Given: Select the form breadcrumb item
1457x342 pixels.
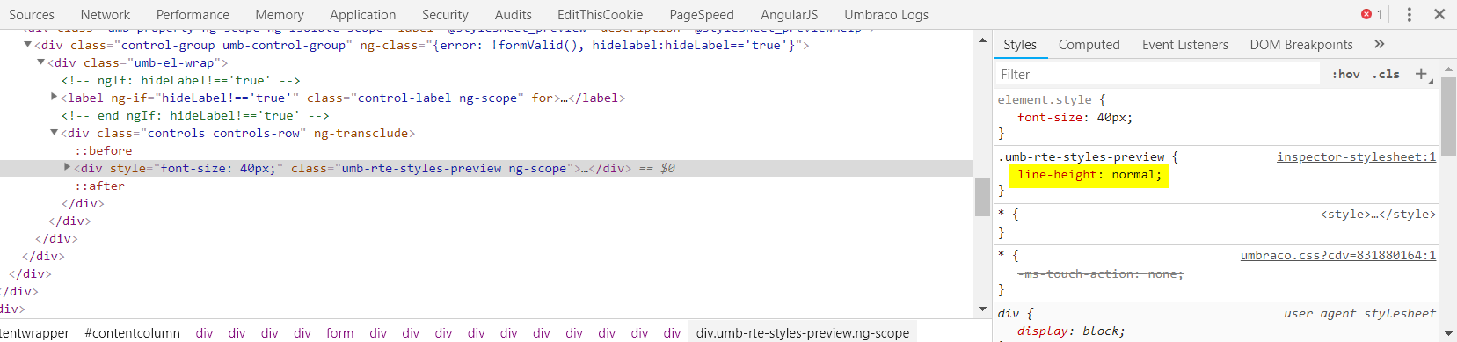Looking at the screenshot, I should click(x=339, y=333).
